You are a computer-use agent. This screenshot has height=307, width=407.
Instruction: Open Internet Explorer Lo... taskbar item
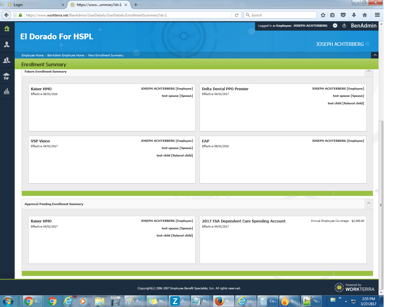coord(246,301)
